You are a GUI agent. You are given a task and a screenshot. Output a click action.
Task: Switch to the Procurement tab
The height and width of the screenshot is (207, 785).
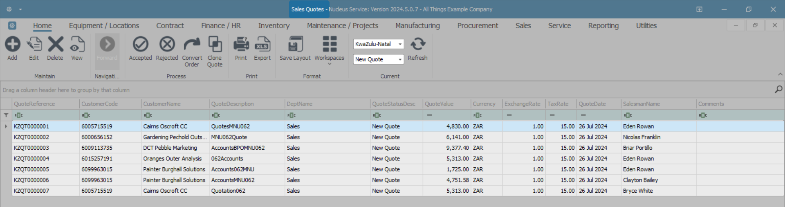pyautogui.click(x=478, y=26)
